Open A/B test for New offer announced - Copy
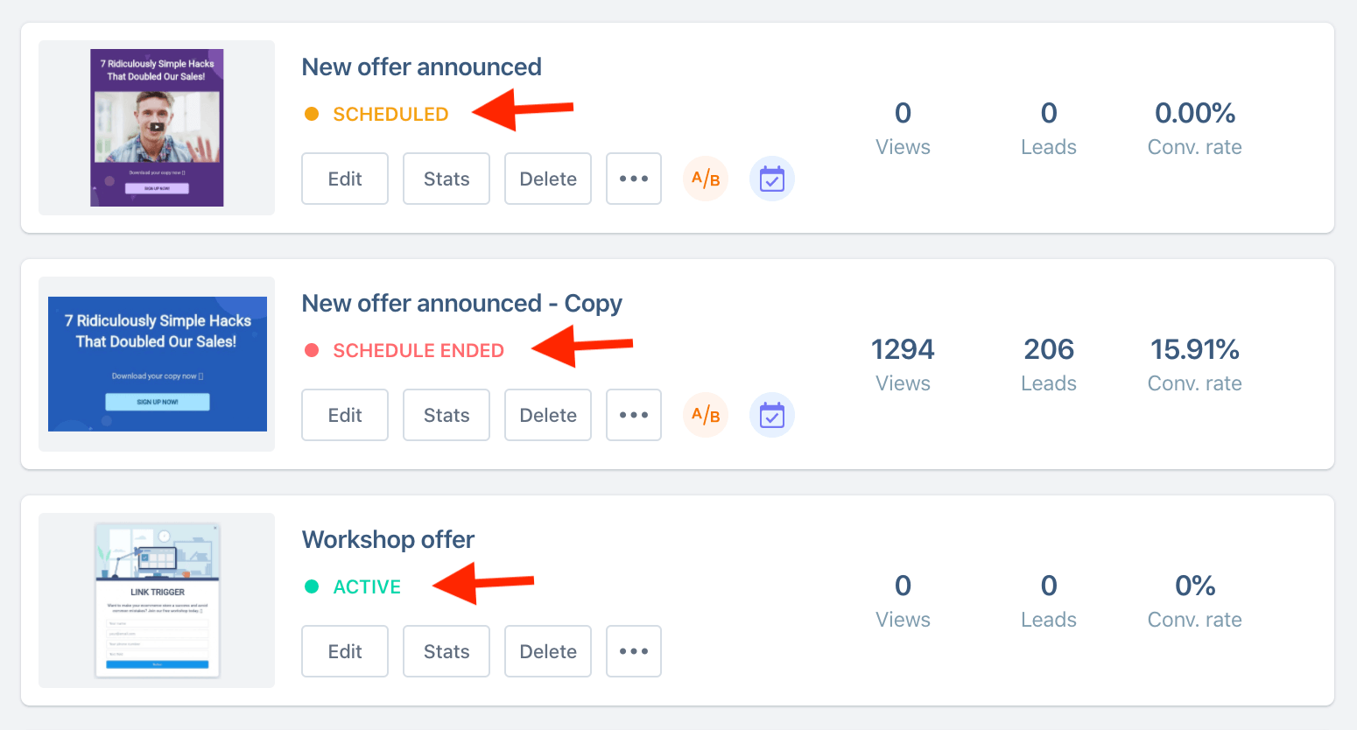The width and height of the screenshot is (1357, 730). point(706,415)
